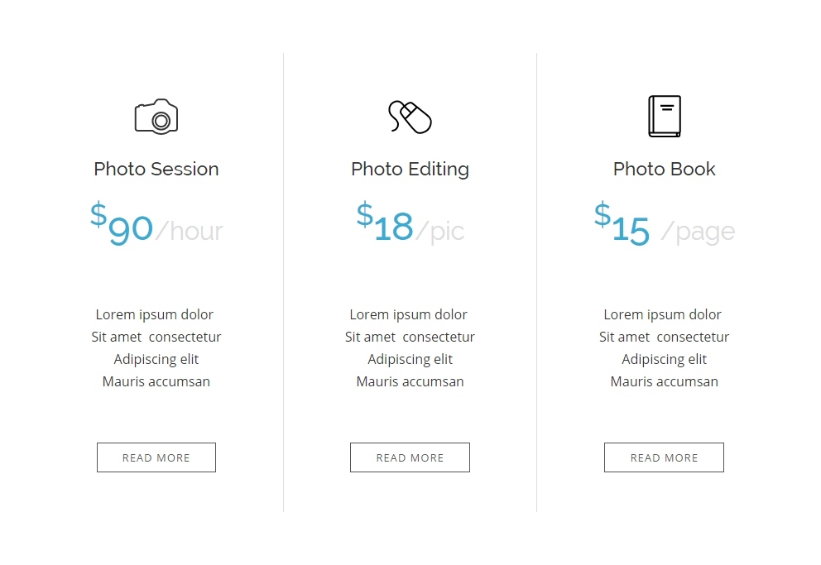Click Lorem ipsum dolor in Photo Session column

tap(155, 315)
